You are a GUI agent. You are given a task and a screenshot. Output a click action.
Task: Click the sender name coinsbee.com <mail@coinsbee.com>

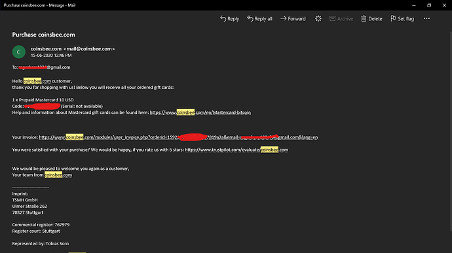tap(73, 49)
